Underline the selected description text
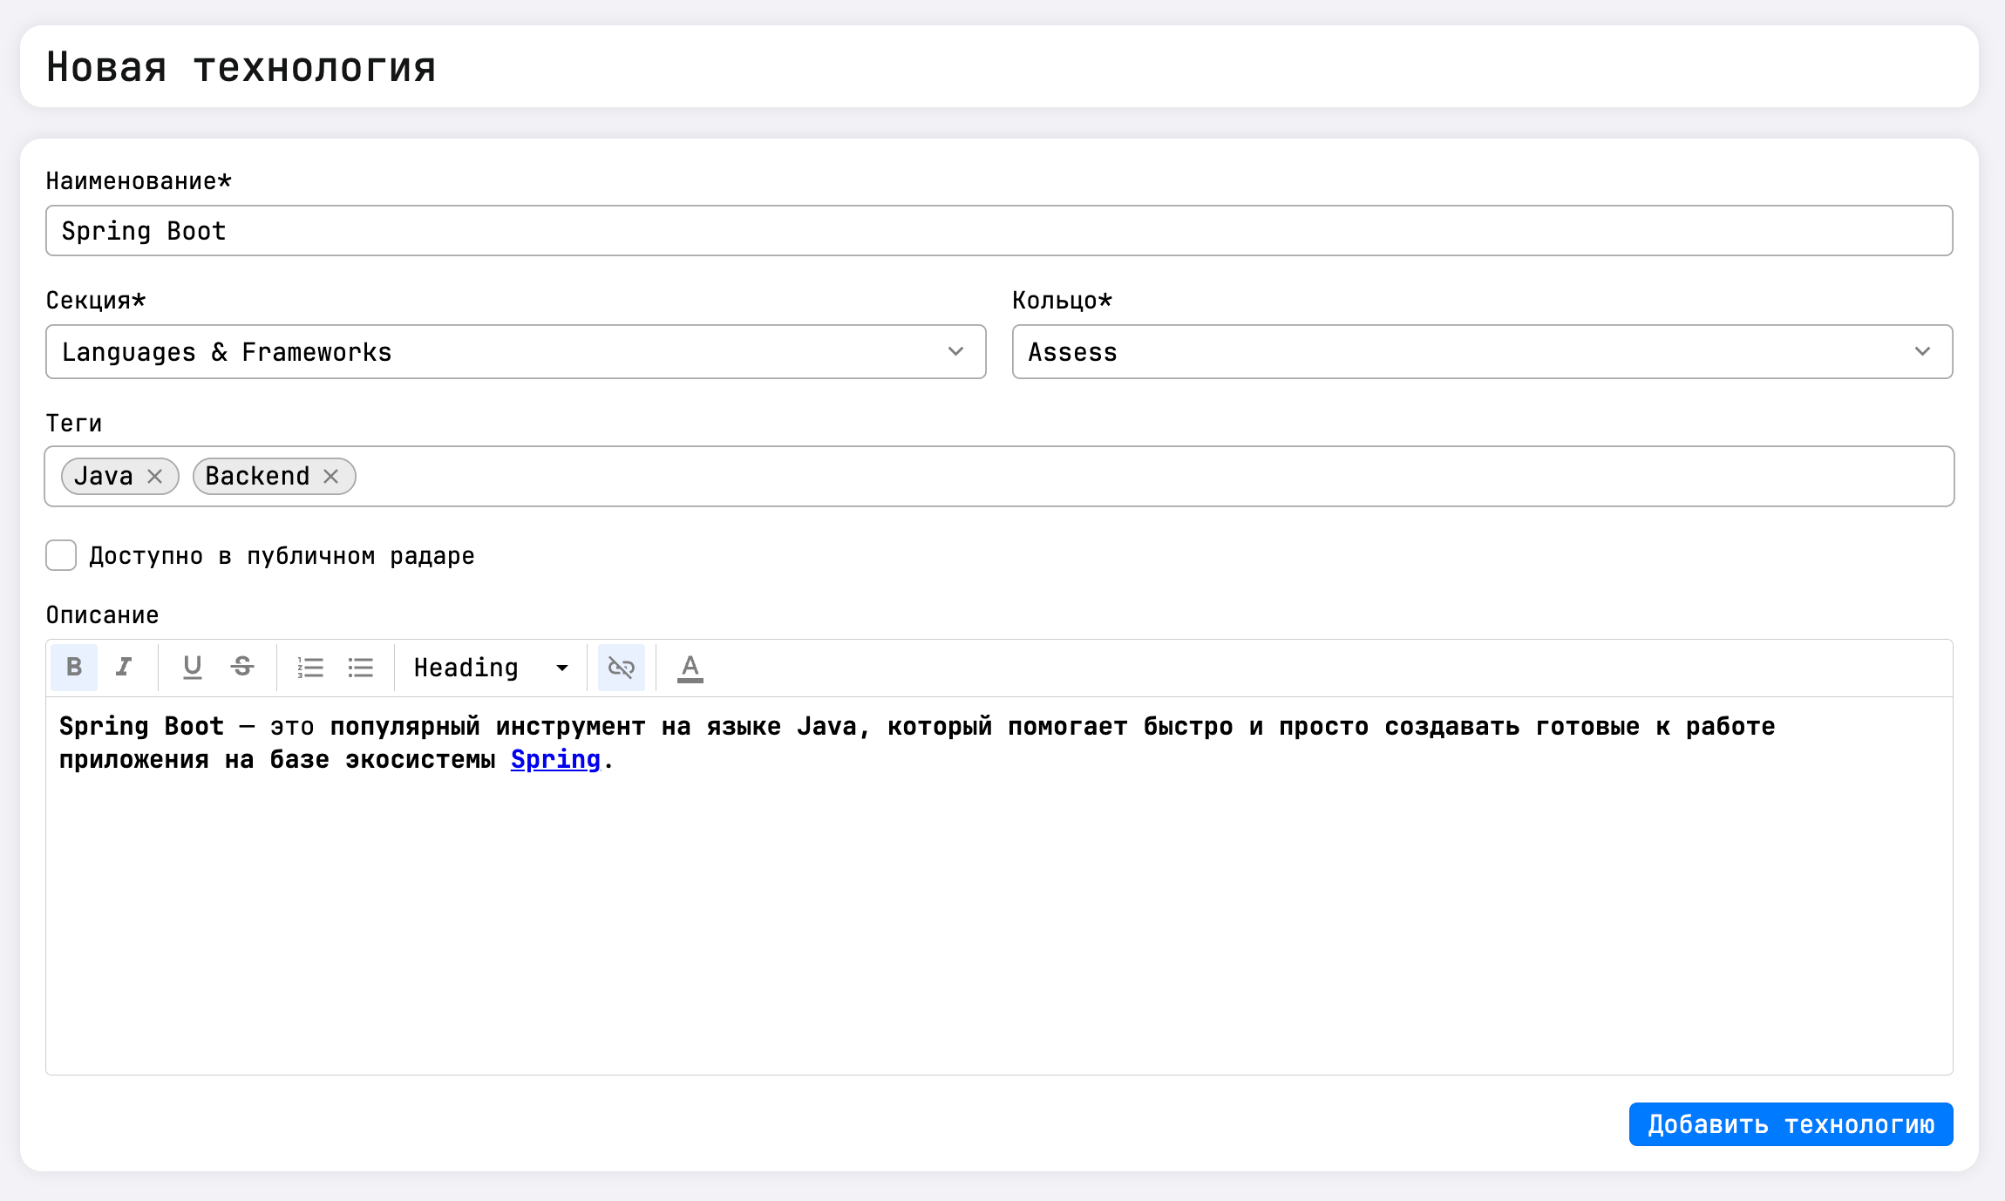The image size is (2005, 1201). tap(192, 668)
